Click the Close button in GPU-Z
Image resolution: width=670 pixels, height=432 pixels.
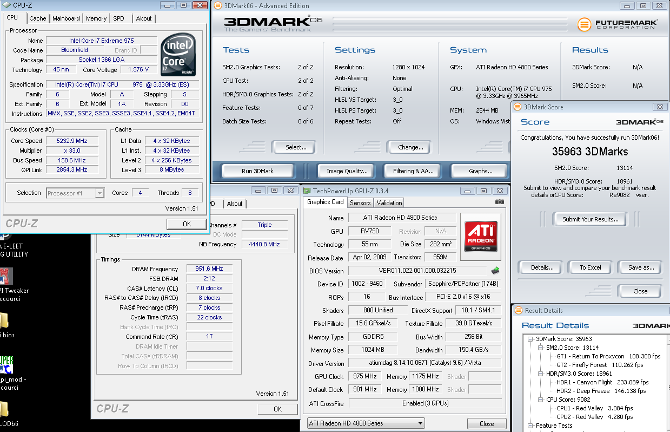click(487, 424)
